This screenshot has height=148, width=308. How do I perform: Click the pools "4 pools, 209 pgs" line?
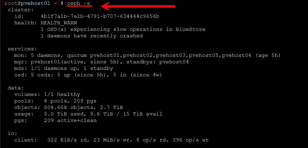[x=55, y=101]
